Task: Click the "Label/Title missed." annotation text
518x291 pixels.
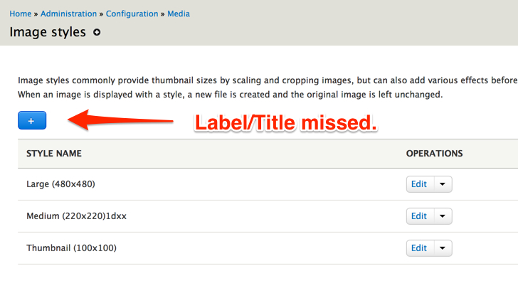Action: 285,122
